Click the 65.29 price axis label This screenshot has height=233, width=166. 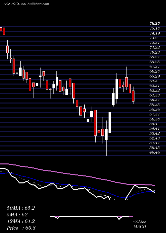click(x=155, y=76)
